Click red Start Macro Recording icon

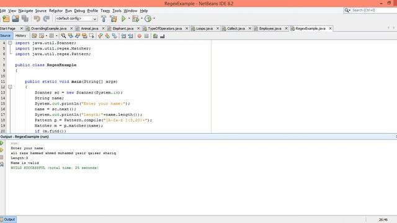click(x=139, y=36)
